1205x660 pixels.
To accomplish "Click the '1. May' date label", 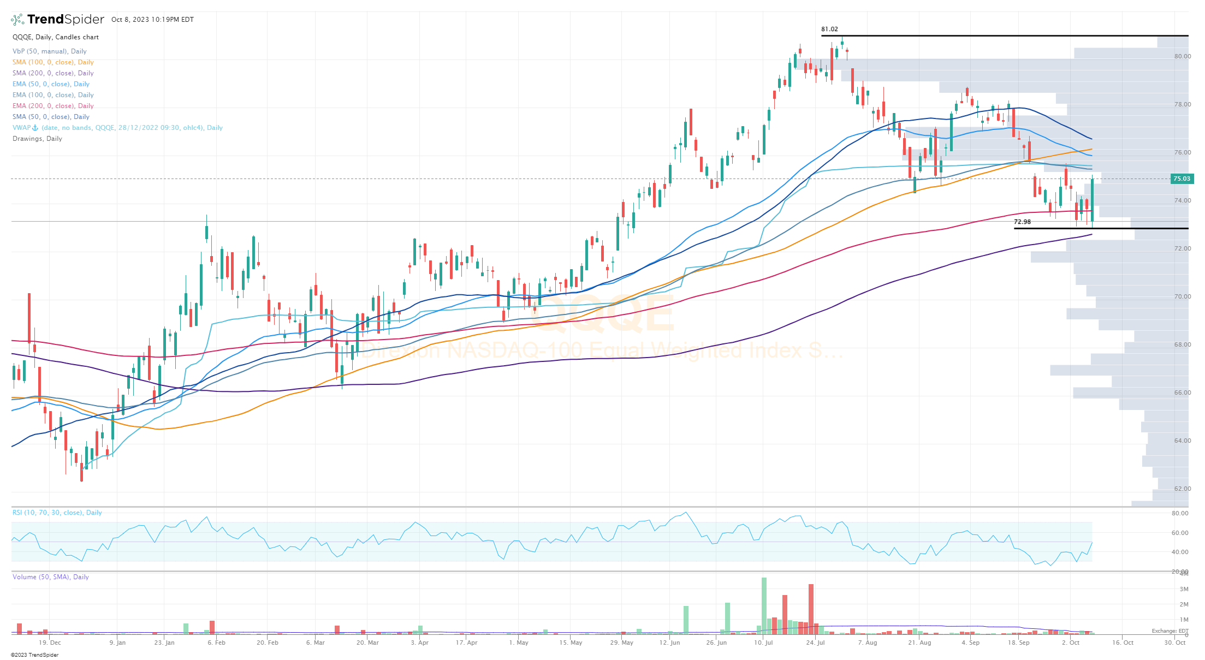I will [519, 643].
